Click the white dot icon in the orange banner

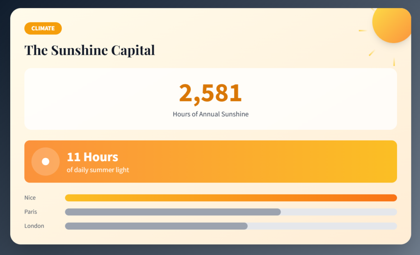click(x=46, y=162)
